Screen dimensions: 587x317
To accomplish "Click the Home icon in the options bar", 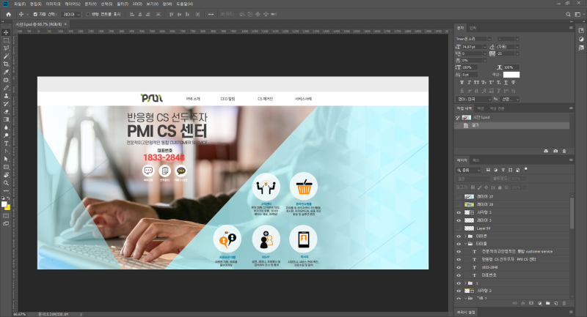I will (x=8, y=14).
